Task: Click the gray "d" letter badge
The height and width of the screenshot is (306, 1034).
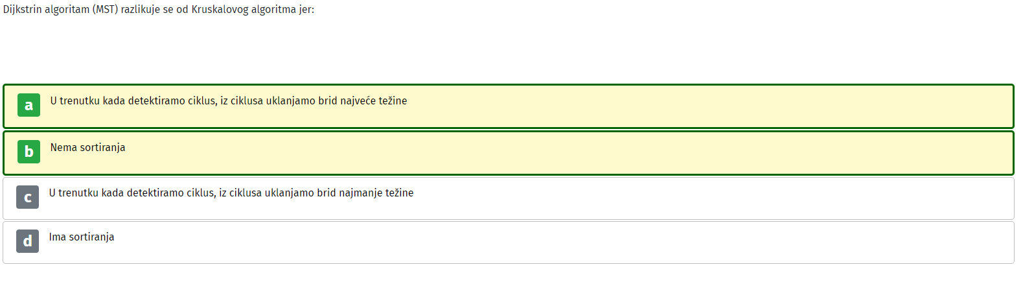Action: [27, 241]
